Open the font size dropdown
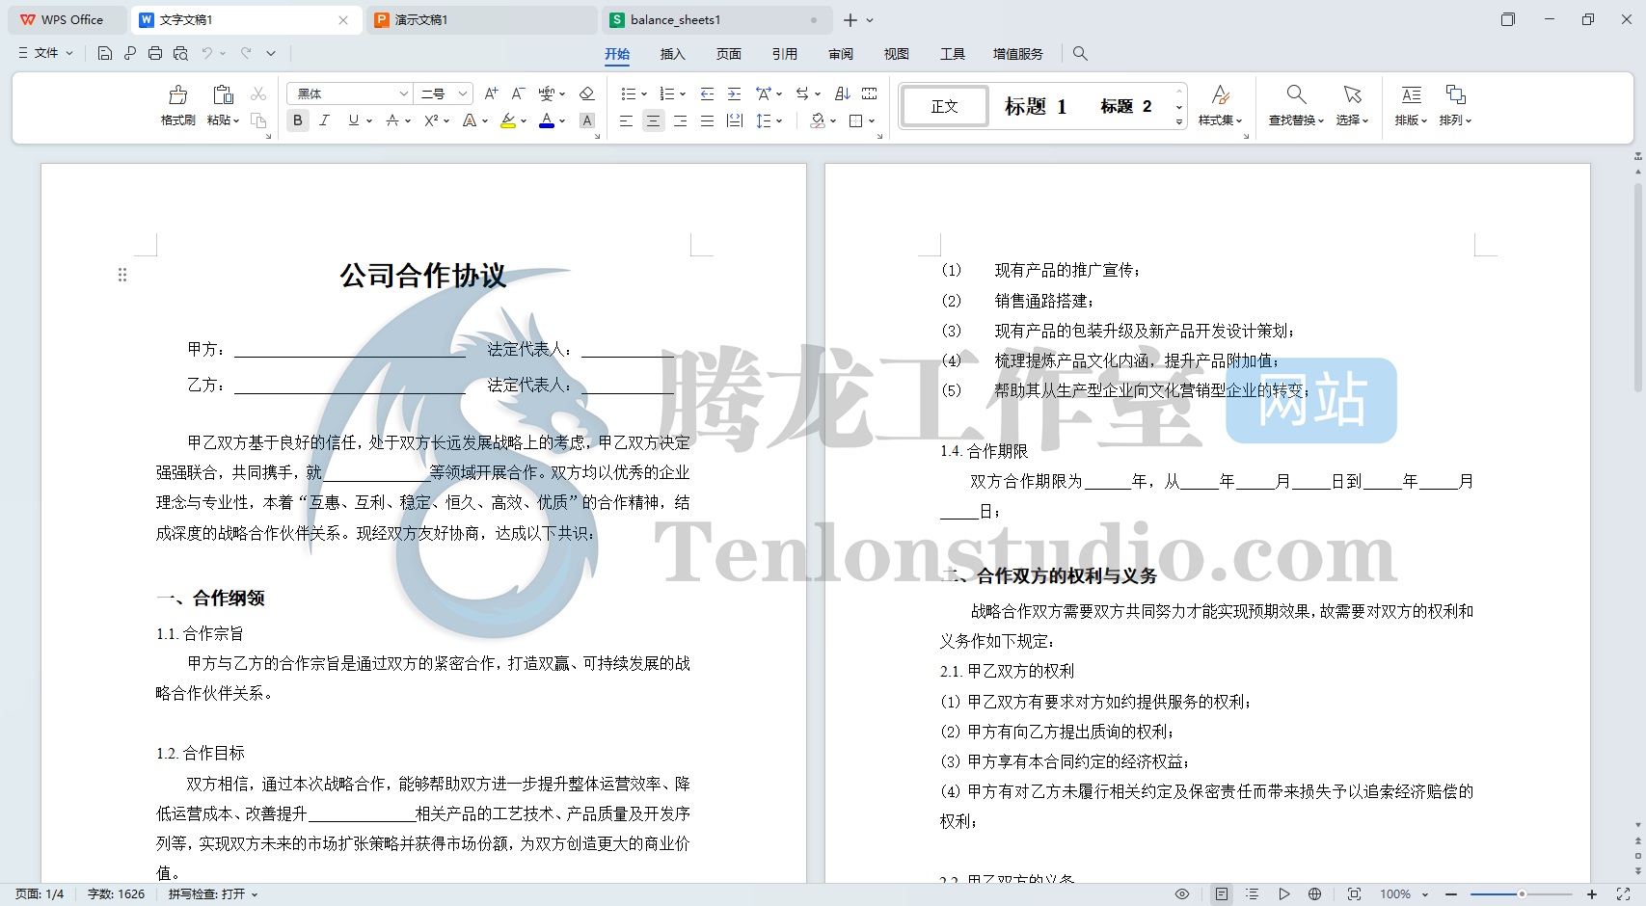This screenshot has height=906, width=1646. click(x=460, y=93)
